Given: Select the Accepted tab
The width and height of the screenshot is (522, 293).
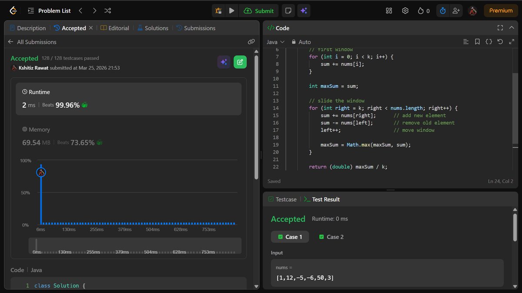Looking at the screenshot, I should coord(70,28).
